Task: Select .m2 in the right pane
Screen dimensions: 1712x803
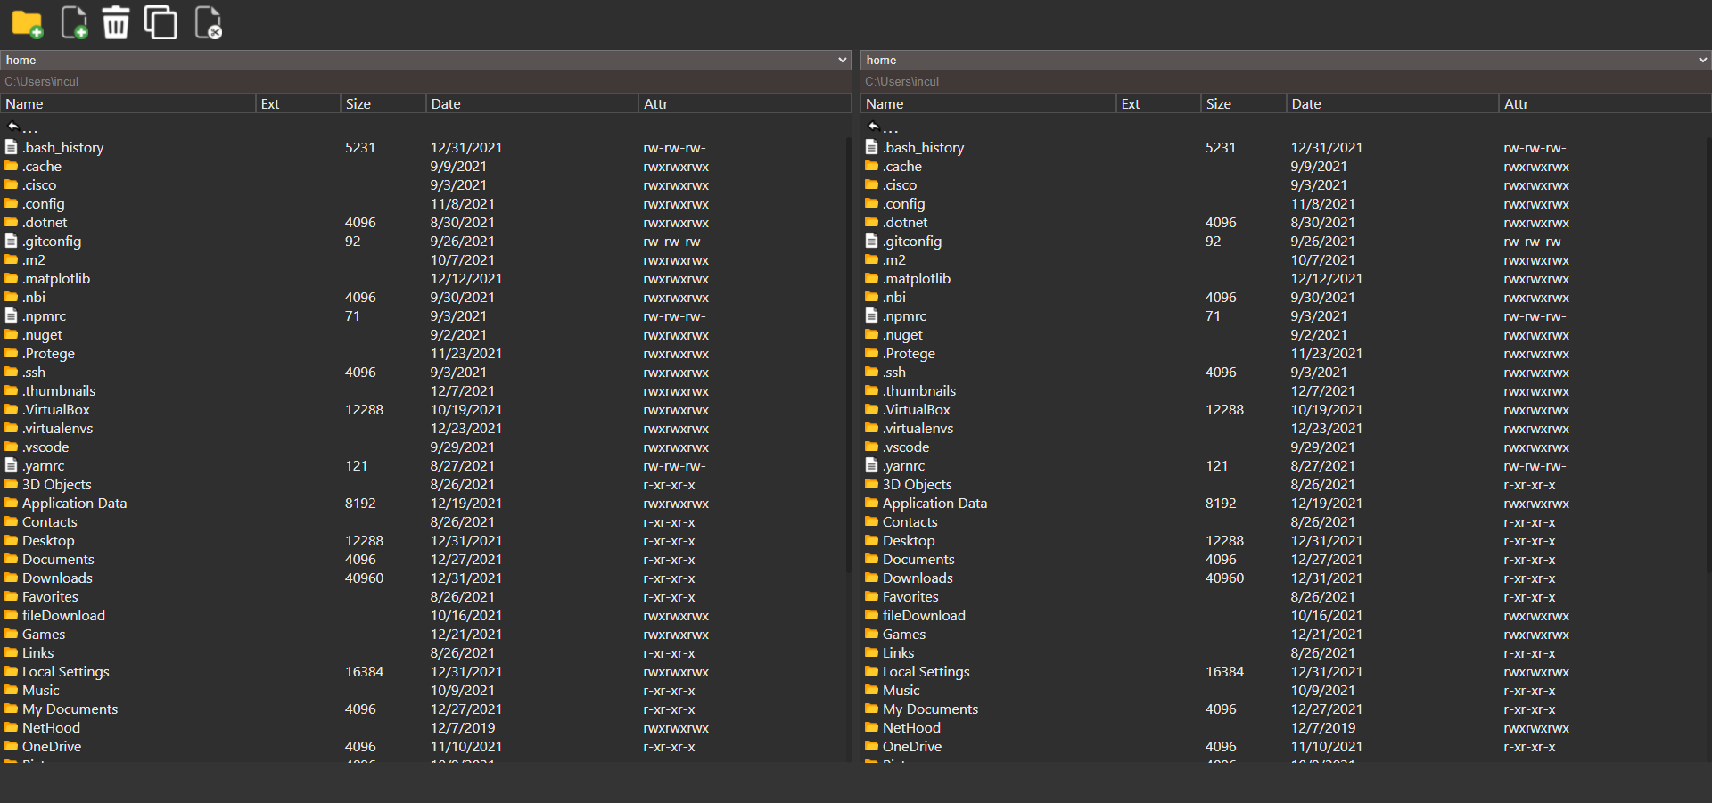Action: coord(894,259)
